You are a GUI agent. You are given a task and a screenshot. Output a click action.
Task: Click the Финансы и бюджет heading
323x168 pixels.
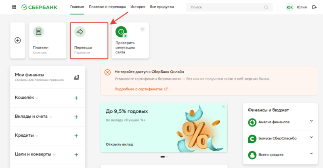(268, 110)
